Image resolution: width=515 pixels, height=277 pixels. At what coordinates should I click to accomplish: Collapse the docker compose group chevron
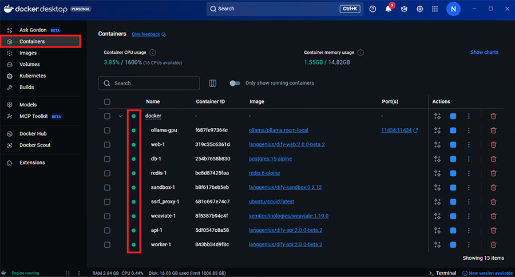pyautogui.click(x=120, y=116)
